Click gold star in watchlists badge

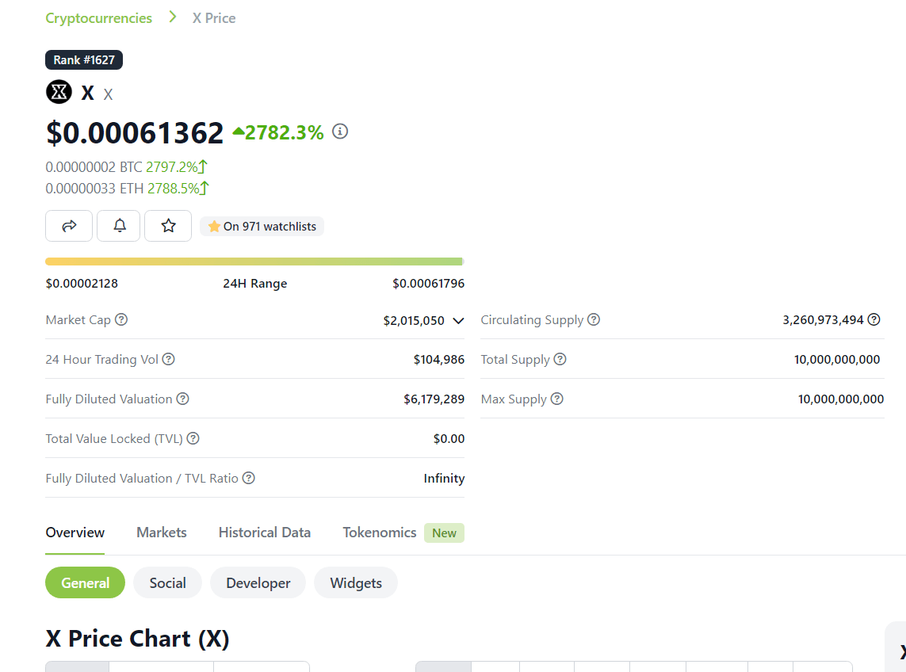pyautogui.click(x=214, y=227)
